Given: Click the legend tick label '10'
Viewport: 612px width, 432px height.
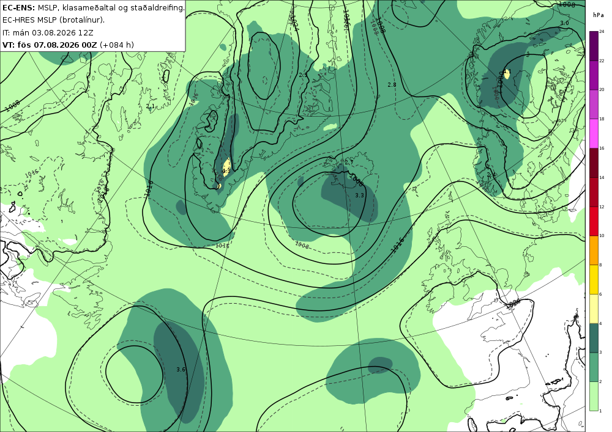Looking at the screenshot, I should (x=602, y=236).
